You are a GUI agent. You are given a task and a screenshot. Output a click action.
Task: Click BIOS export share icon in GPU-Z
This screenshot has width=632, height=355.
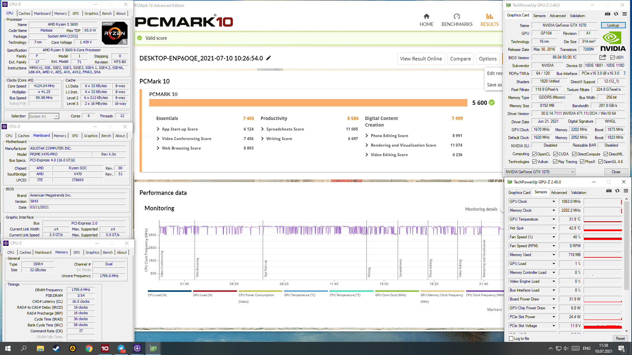pyautogui.click(x=603, y=57)
